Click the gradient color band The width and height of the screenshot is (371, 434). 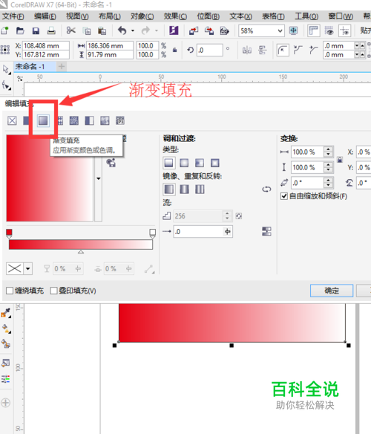(x=81, y=244)
